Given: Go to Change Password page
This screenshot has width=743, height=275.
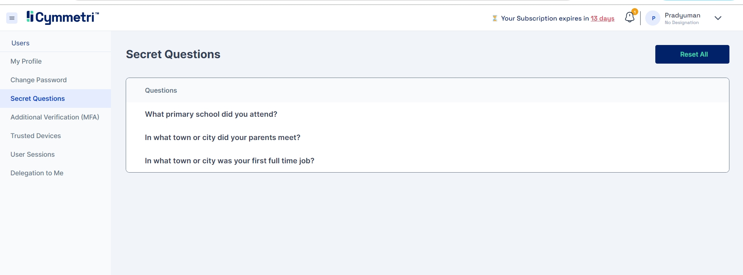Looking at the screenshot, I should point(38,80).
